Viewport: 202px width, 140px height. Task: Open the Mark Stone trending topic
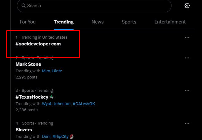tap(28, 64)
